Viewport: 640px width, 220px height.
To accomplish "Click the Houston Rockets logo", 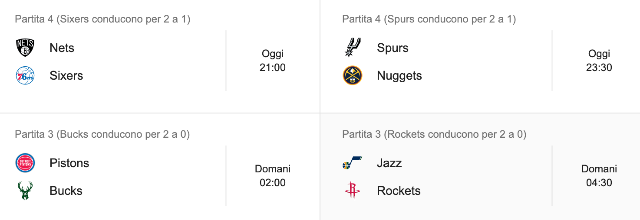I will pyautogui.click(x=352, y=191).
